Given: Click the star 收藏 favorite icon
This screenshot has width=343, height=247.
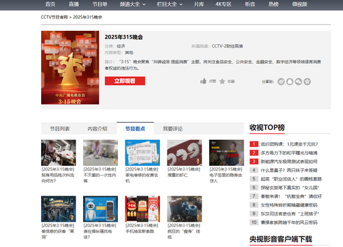Looking at the screenshot, I should (x=222, y=81).
